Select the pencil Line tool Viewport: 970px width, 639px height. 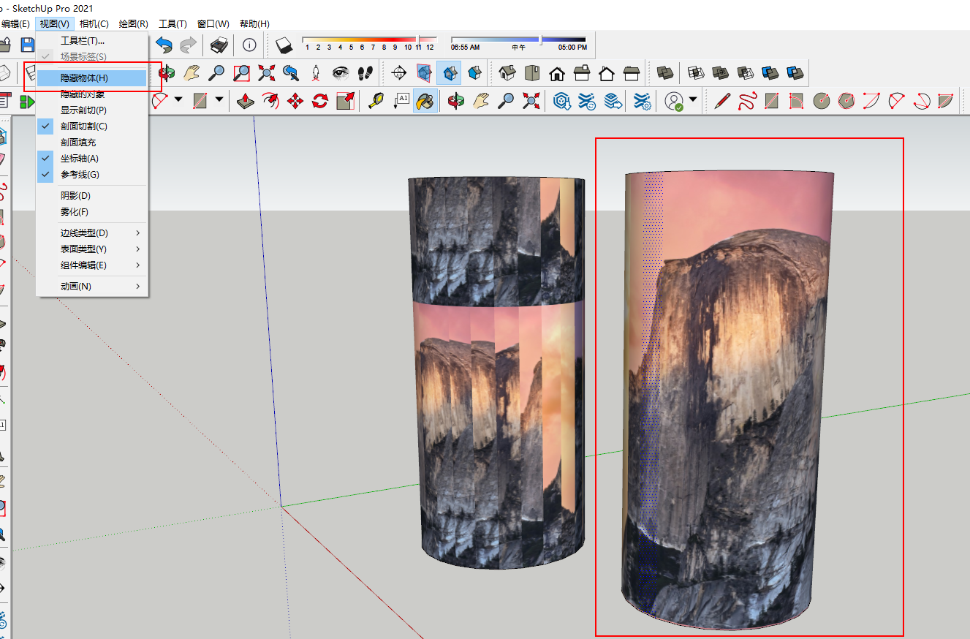[722, 100]
